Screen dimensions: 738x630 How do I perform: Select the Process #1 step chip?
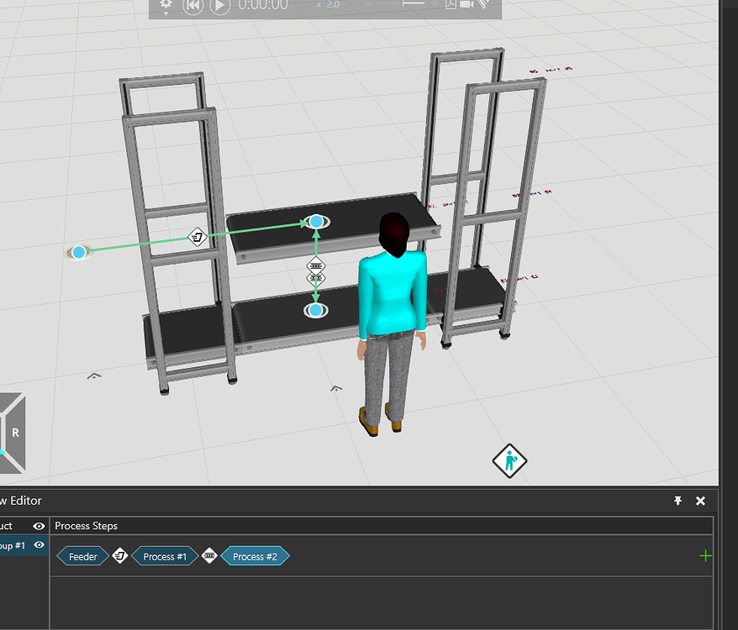pos(165,555)
